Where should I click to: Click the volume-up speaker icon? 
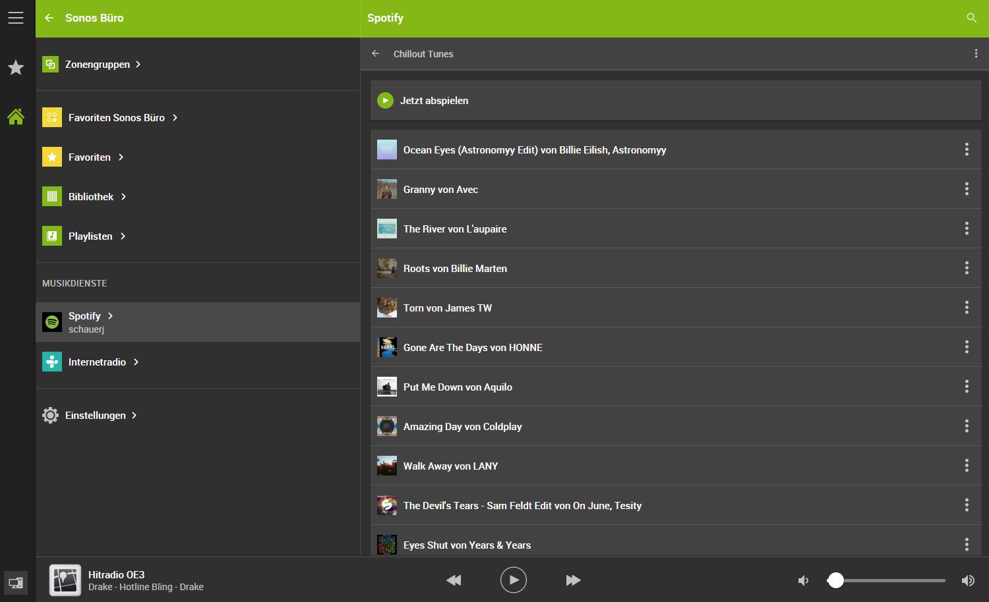coord(968,580)
